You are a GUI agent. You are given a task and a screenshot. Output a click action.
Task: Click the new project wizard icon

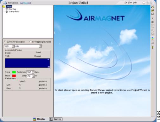click(152, 7)
